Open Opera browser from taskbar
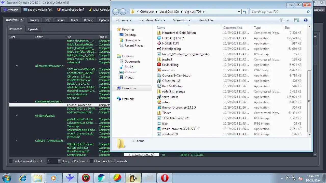This screenshot has width=326, height=183. tap(165, 178)
